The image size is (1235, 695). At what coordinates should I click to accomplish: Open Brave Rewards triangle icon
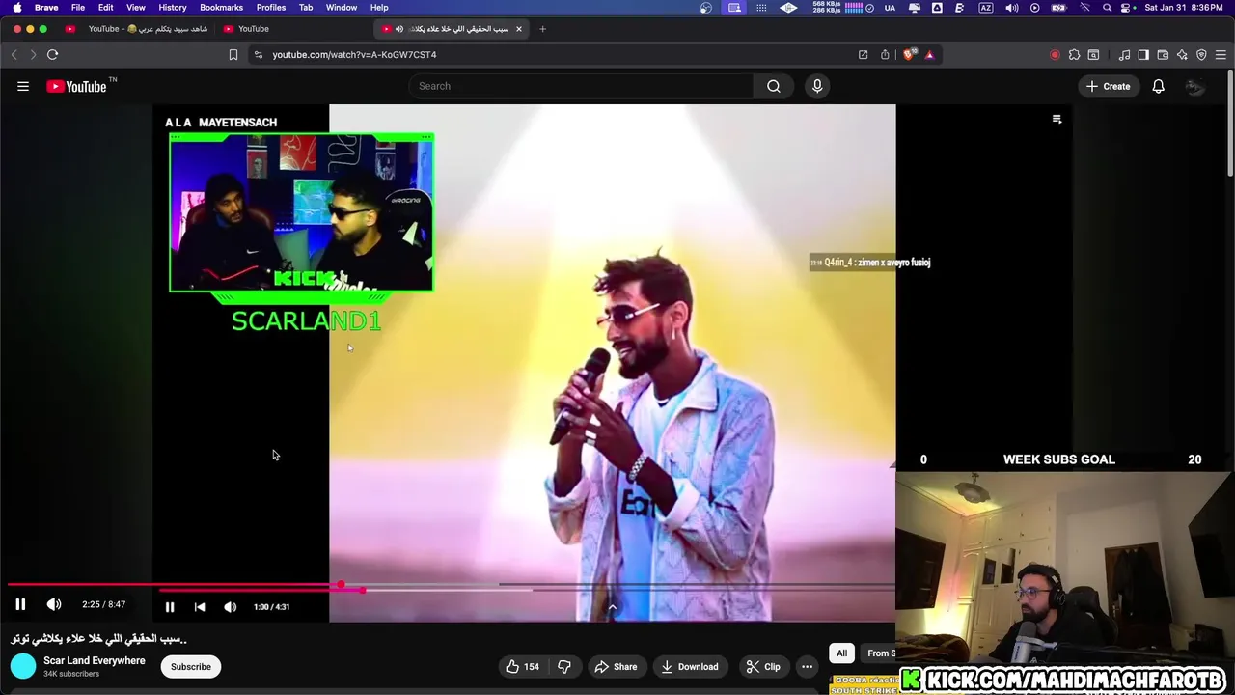coord(929,55)
